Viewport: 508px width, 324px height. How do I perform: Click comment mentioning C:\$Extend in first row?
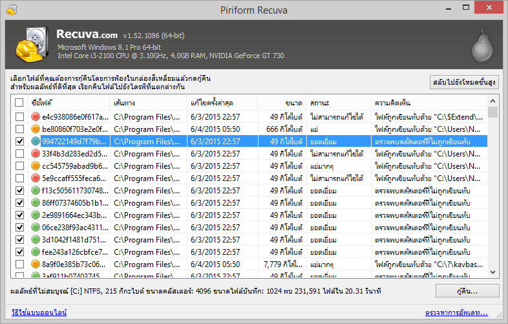(429, 117)
